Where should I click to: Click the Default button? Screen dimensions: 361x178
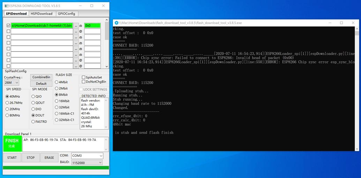click(x=41, y=84)
